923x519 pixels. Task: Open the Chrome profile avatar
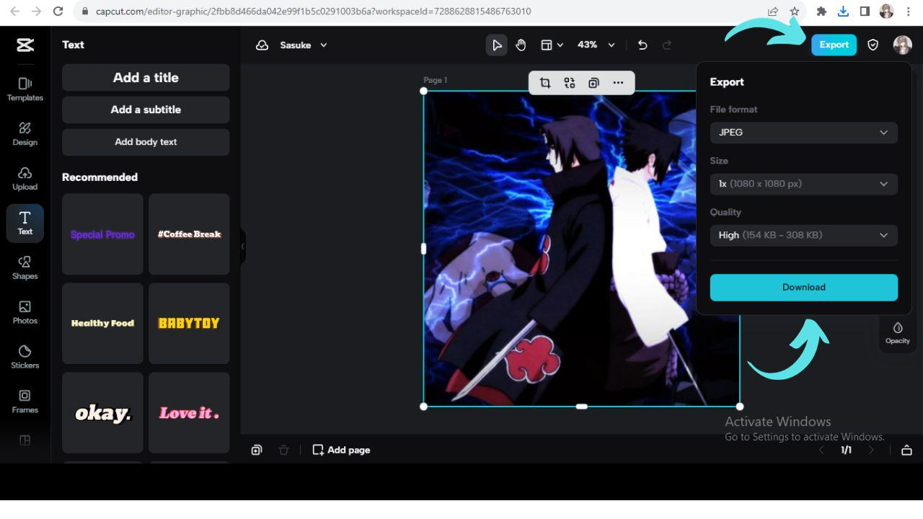tap(886, 12)
